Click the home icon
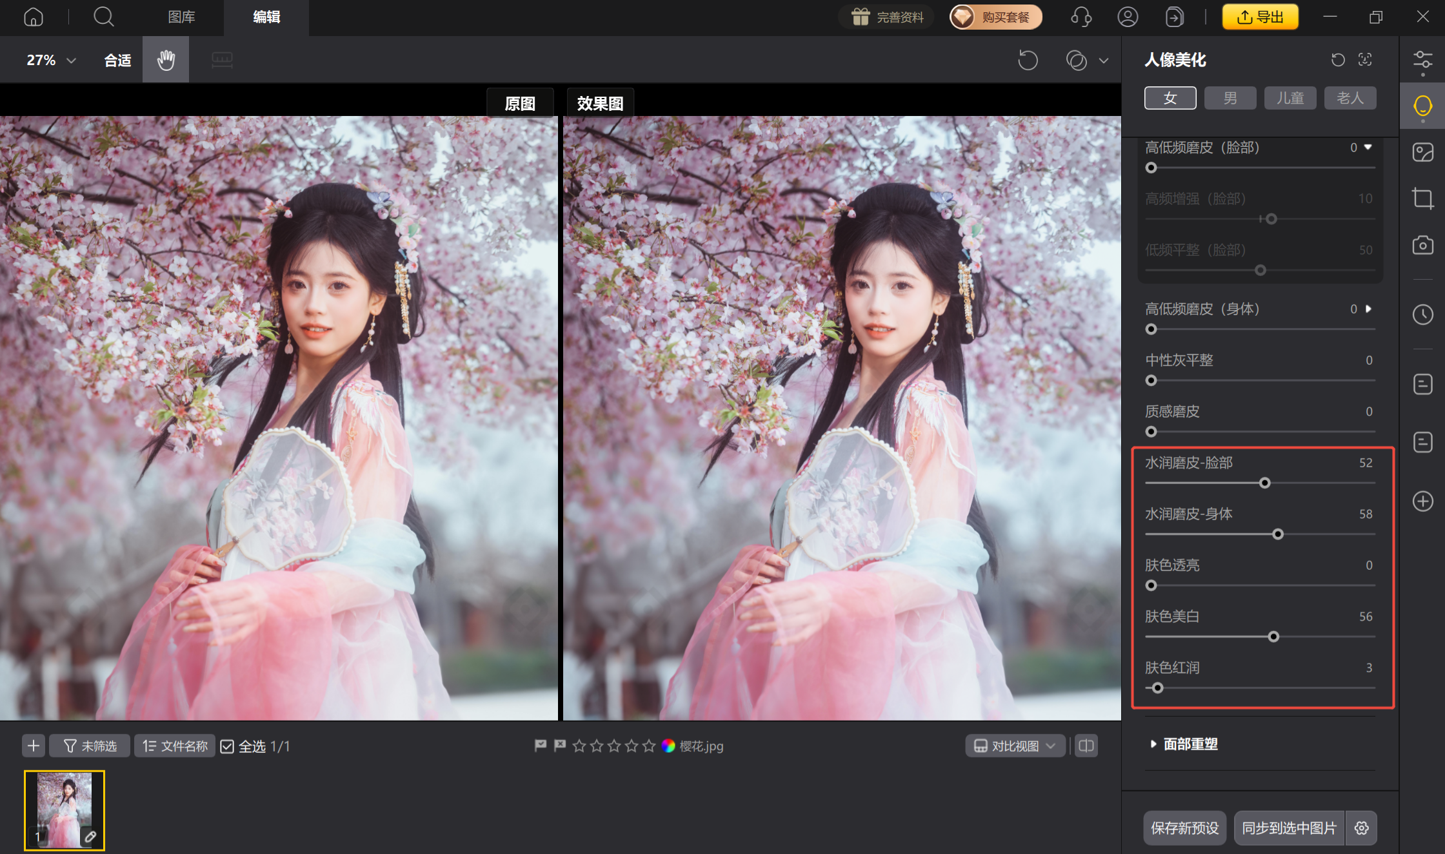1445x854 pixels. pos(34,17)
